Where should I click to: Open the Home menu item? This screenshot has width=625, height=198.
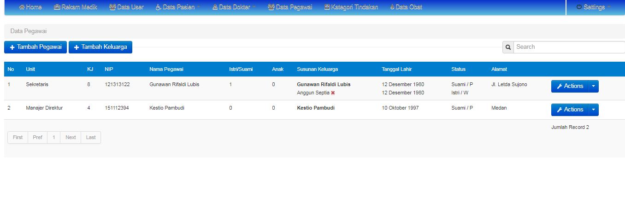tap(30, 7)
